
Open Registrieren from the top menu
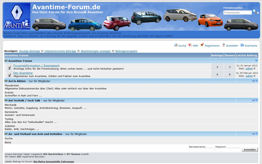[x=212, y=46]
